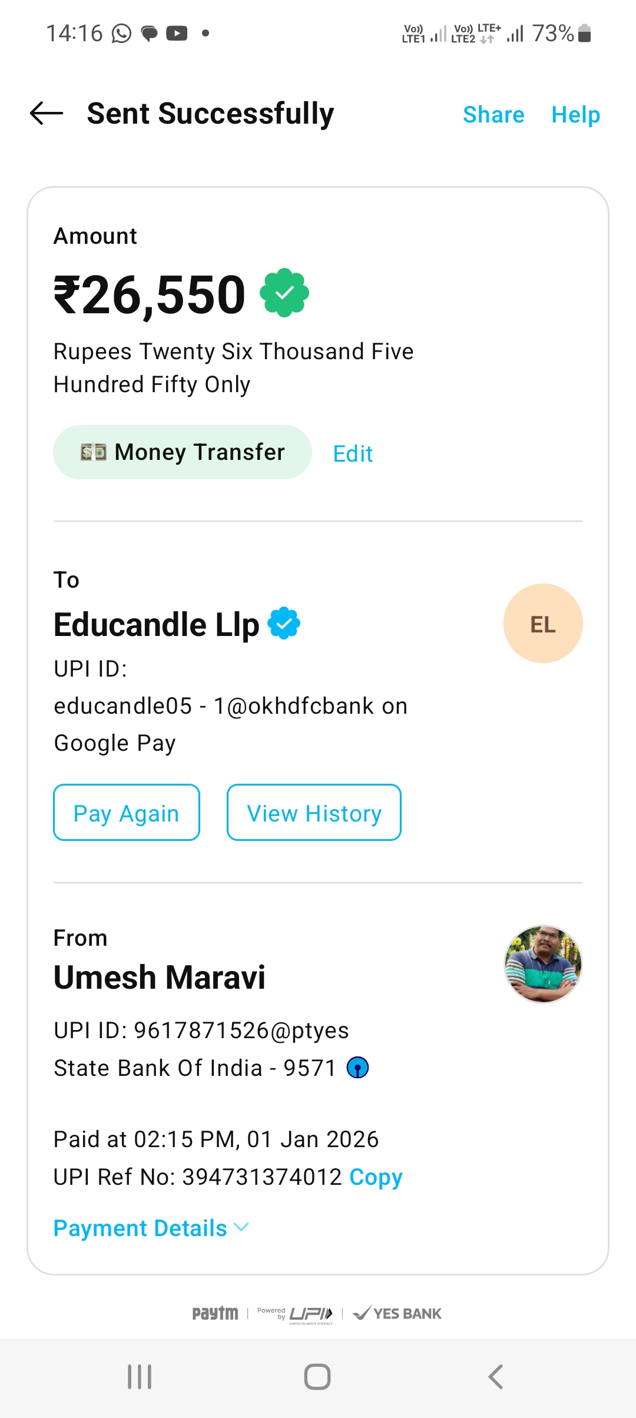Tap the EL recipient avatar
The height and width of the screenshot is (1418, 636).
click(x=542, y=624)
